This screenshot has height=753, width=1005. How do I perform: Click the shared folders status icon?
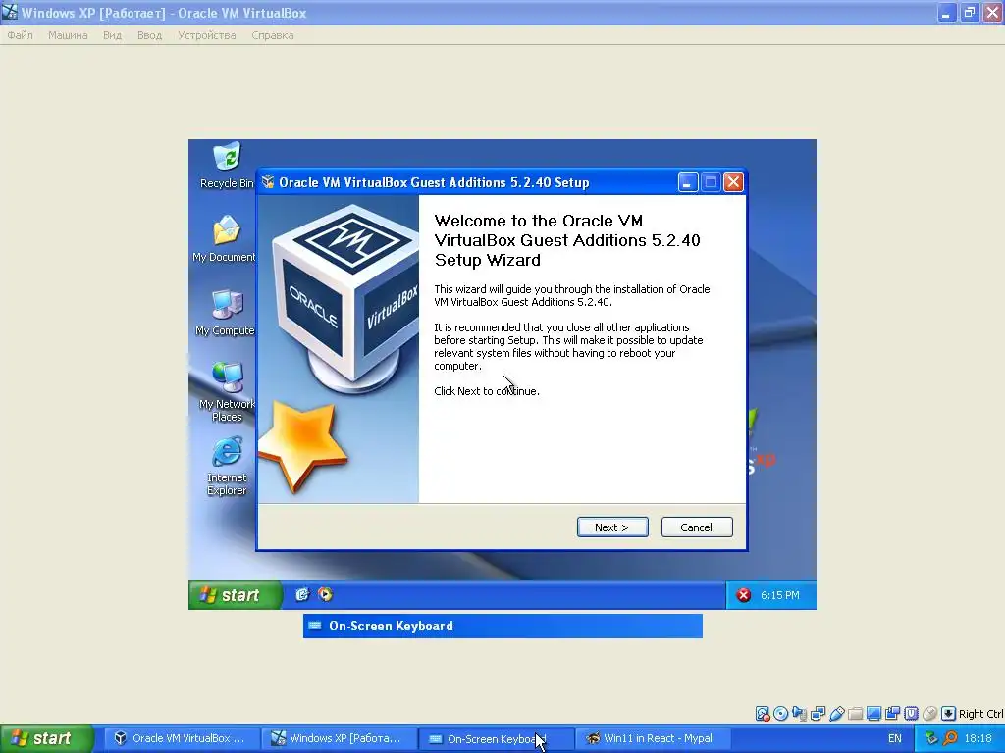(x=855, y=714)
